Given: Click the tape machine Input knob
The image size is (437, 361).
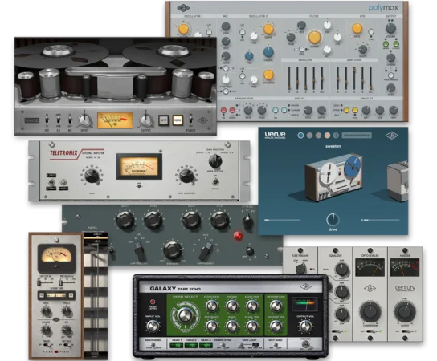Looking at the screenshot, I should [x=84, y=120].
